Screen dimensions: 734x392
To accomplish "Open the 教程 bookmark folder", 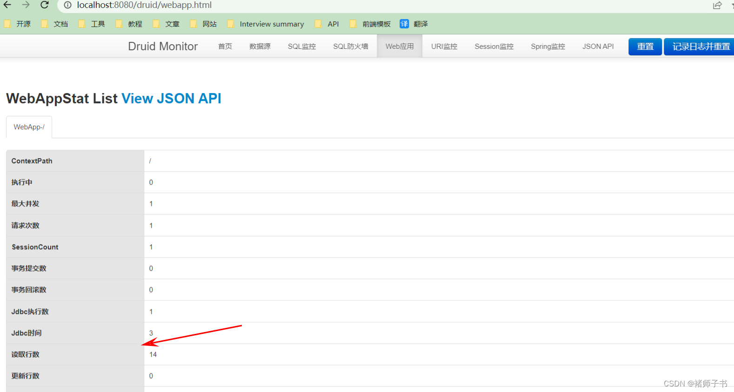I will click(129, 24).
